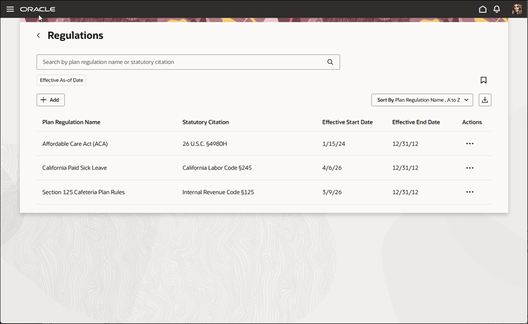The height and width of the screenshot is (324, 528).
Task: Open the user profile avatar
Action: click(517, 9)
